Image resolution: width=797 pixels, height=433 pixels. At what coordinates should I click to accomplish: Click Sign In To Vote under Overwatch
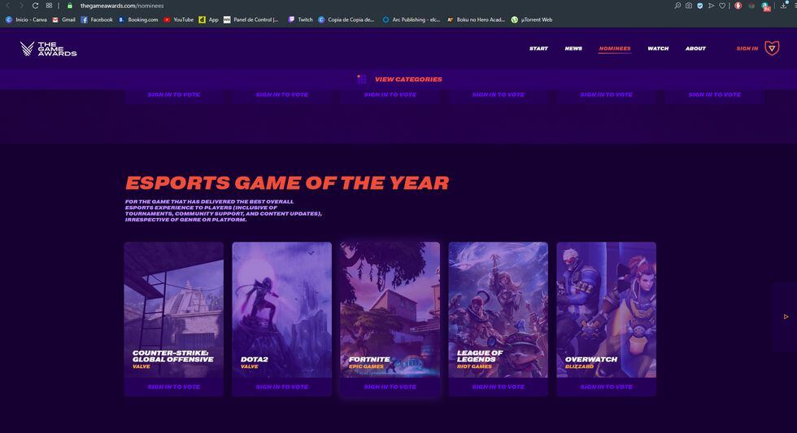coord(607,387)
